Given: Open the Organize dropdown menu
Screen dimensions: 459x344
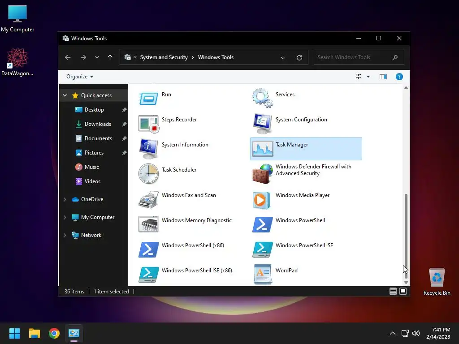Looking at the screenshot, I should tap(80, 77).
